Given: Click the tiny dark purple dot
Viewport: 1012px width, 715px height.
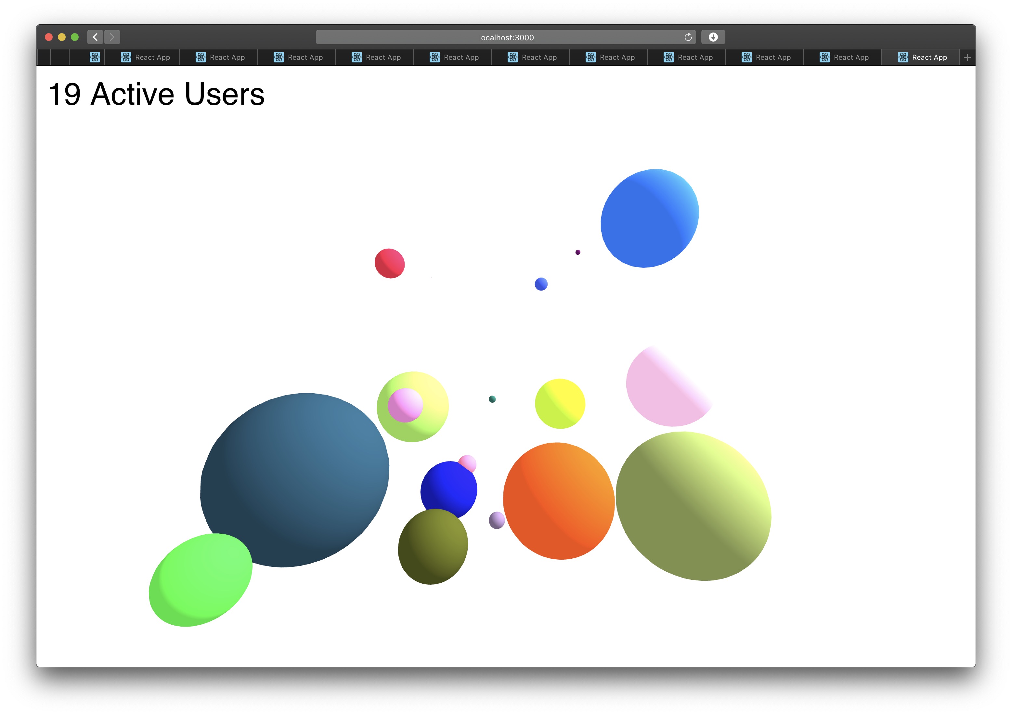Looking at the screenshot, I should point(577,252).
